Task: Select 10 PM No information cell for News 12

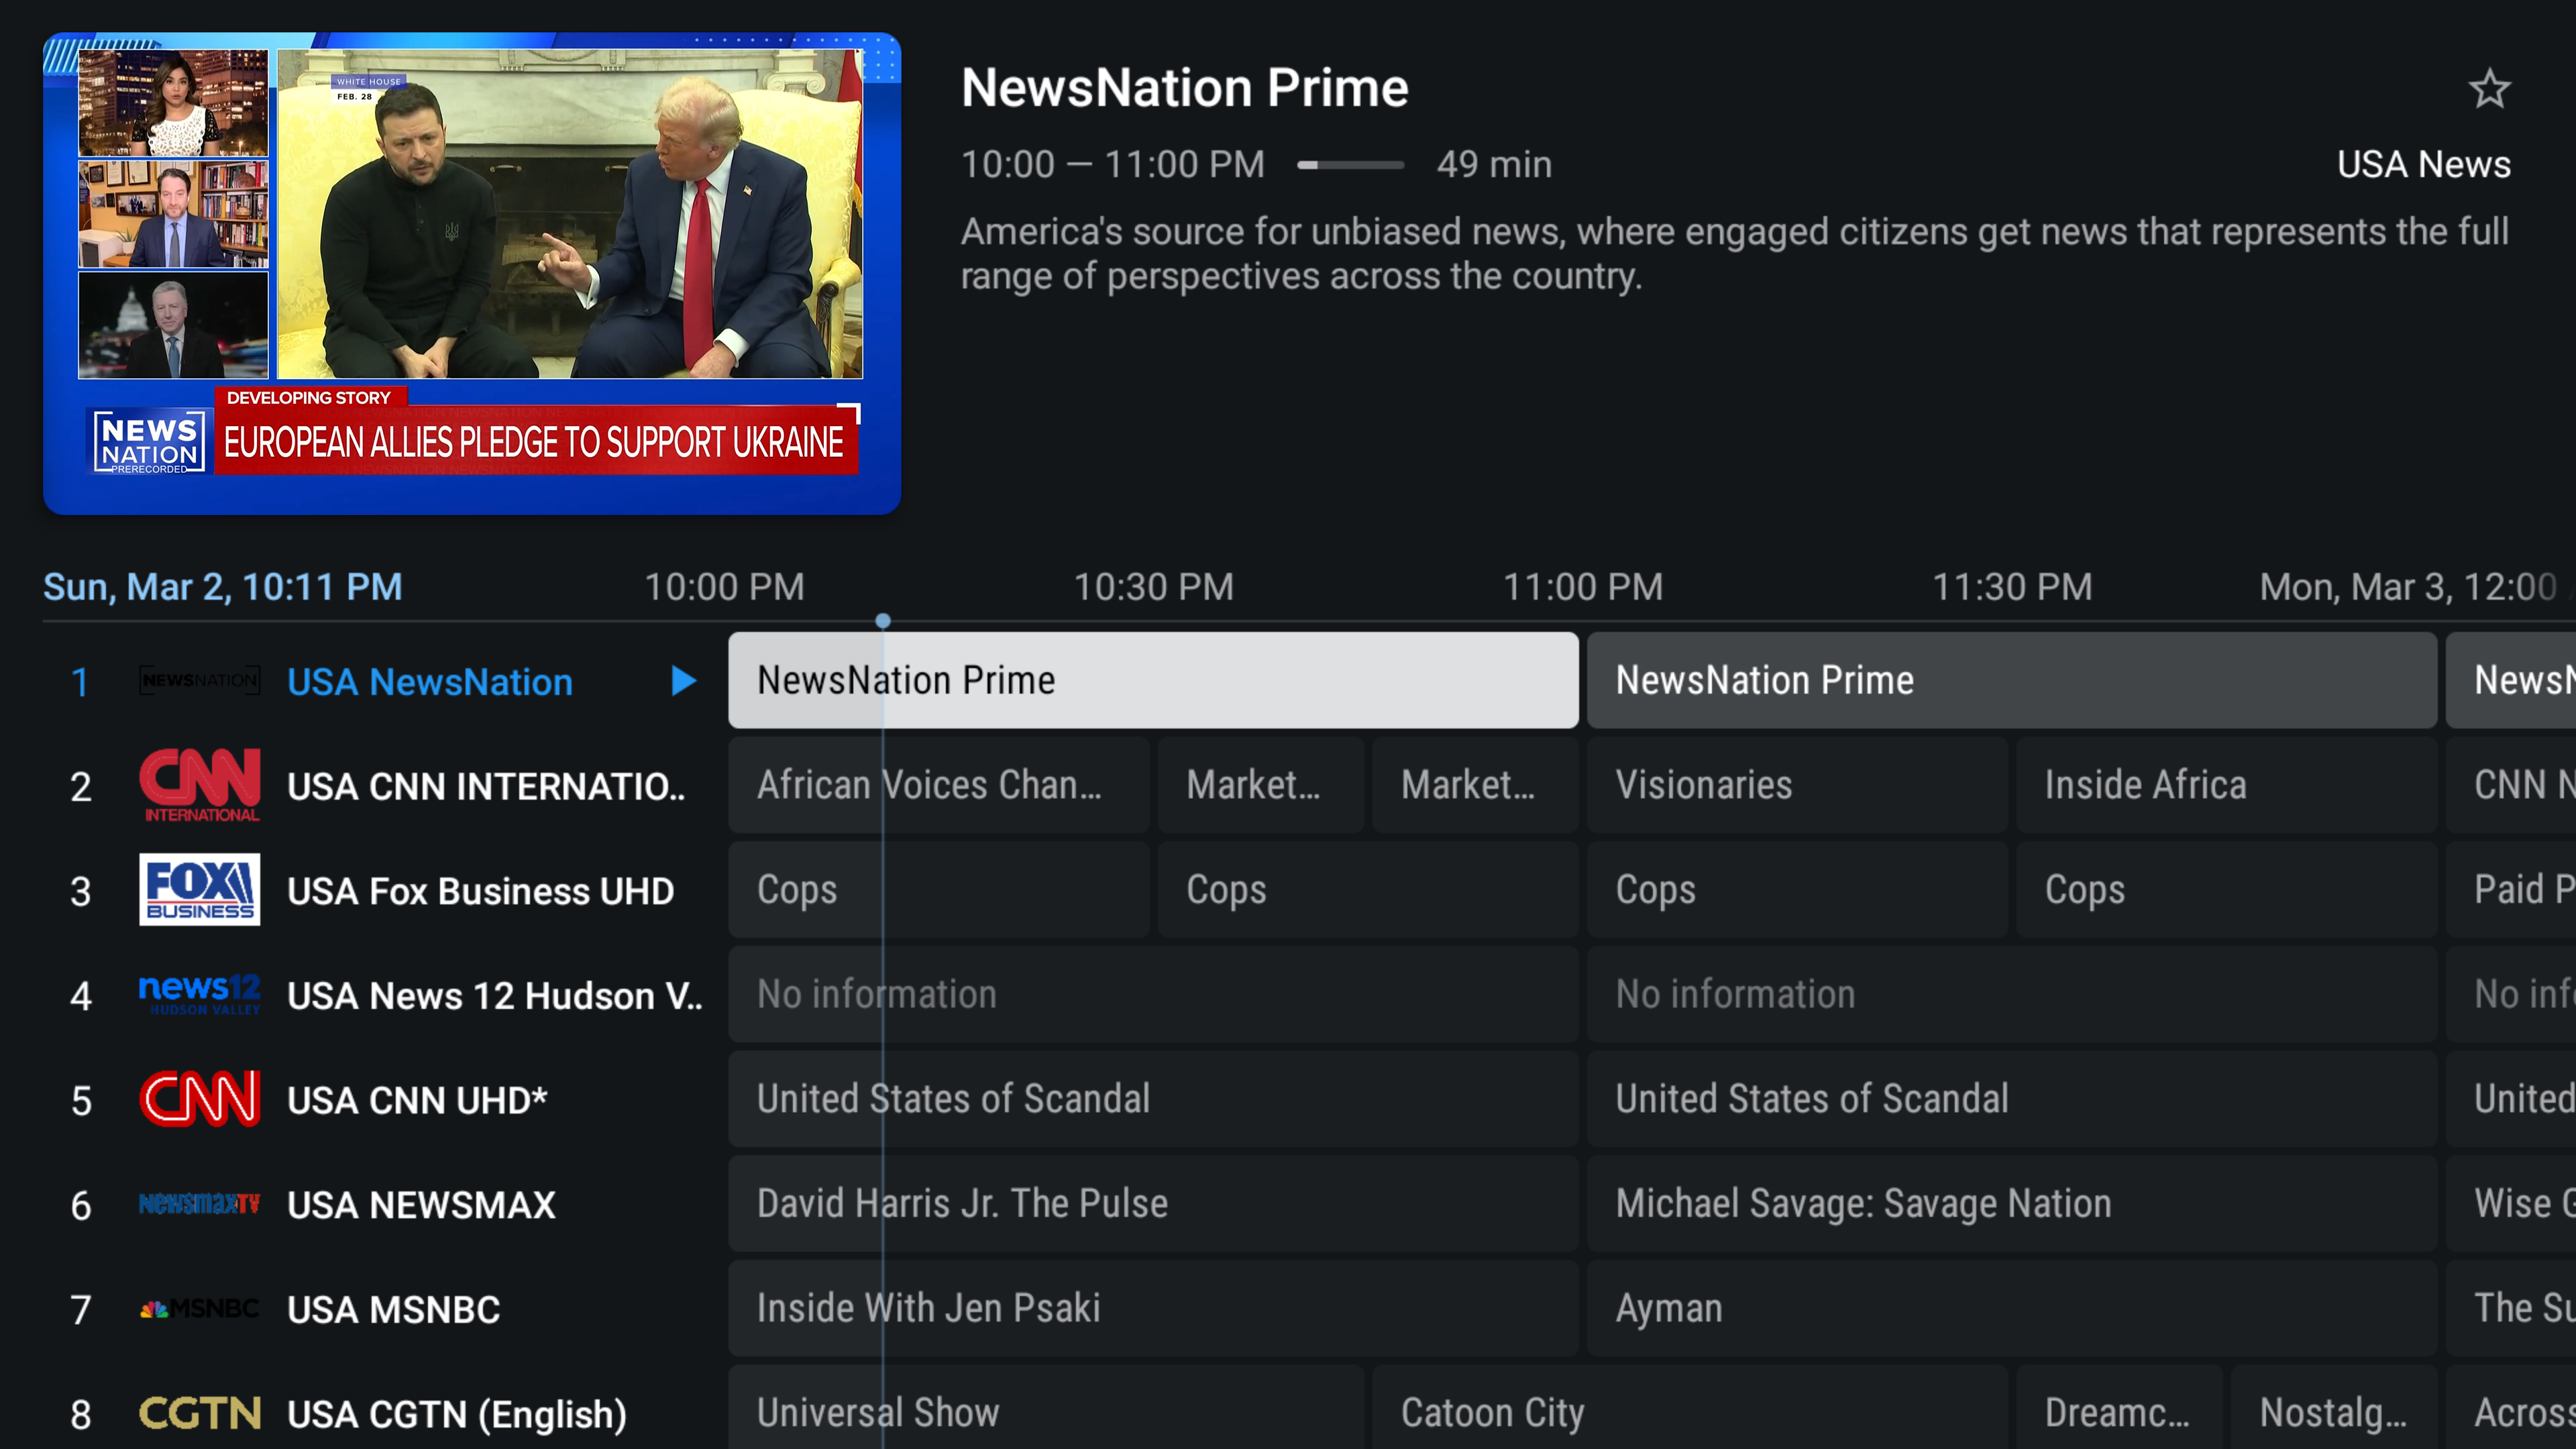Action: pyautogui.click(x=1153, y=994)
